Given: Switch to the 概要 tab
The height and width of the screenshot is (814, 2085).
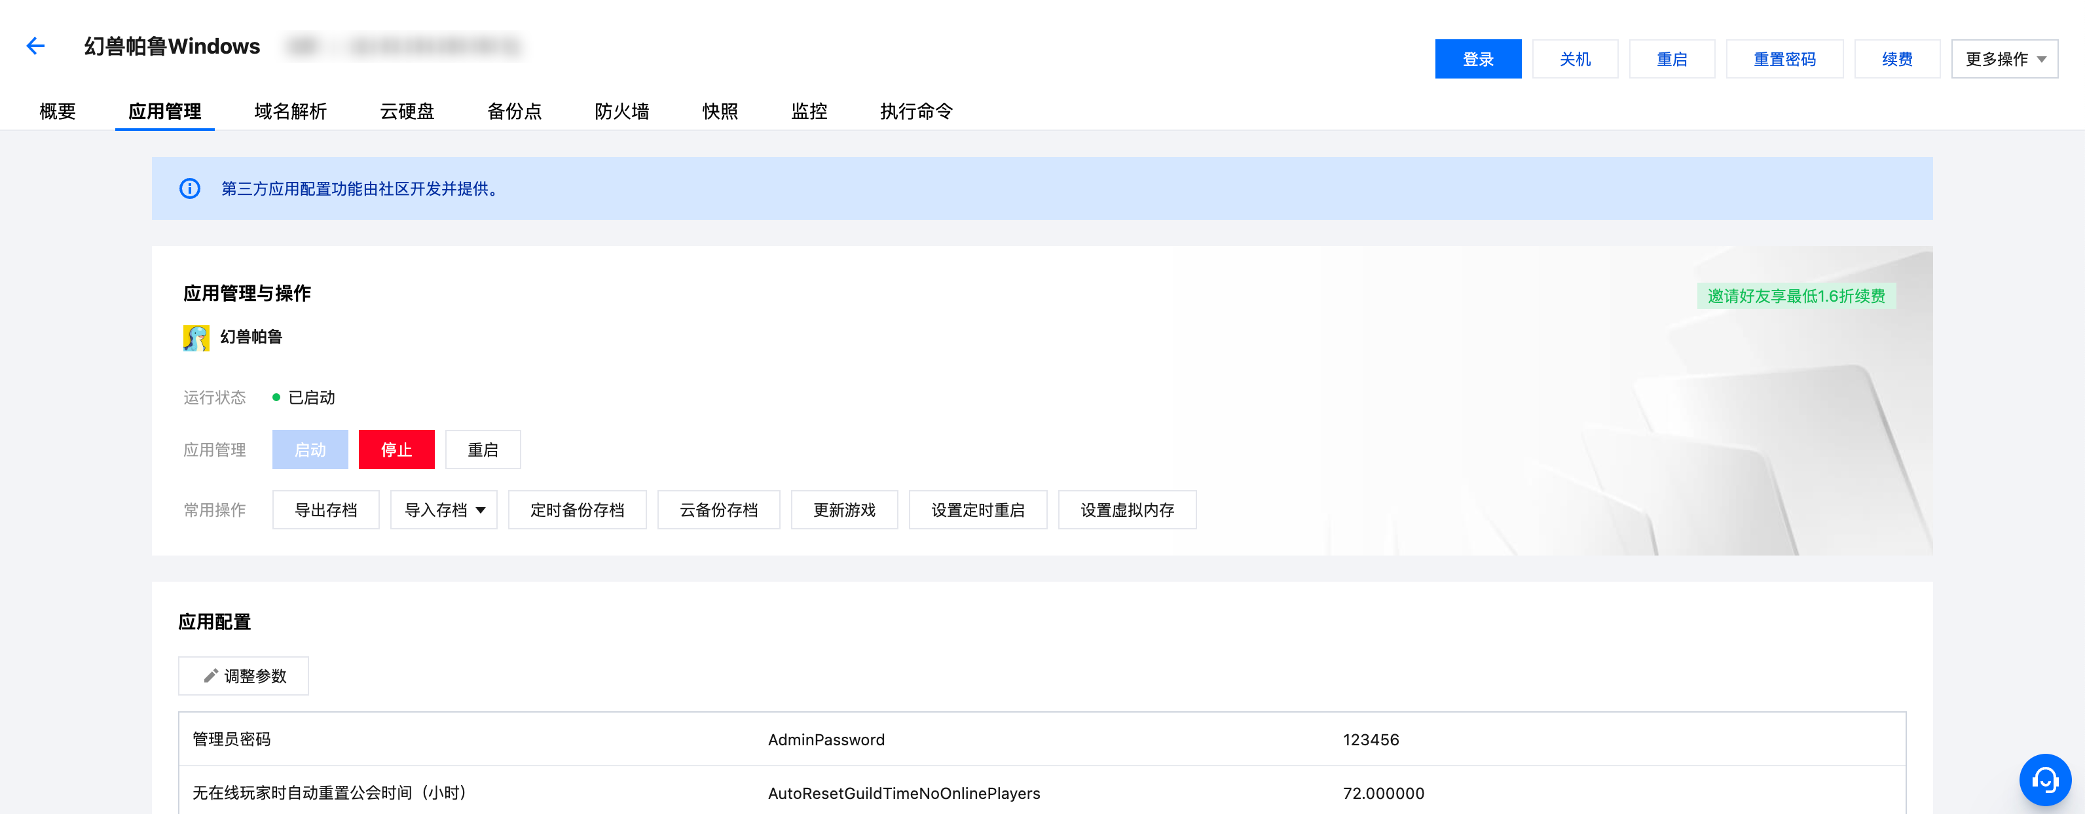Looking at the screenshot, I should point(58,111).
